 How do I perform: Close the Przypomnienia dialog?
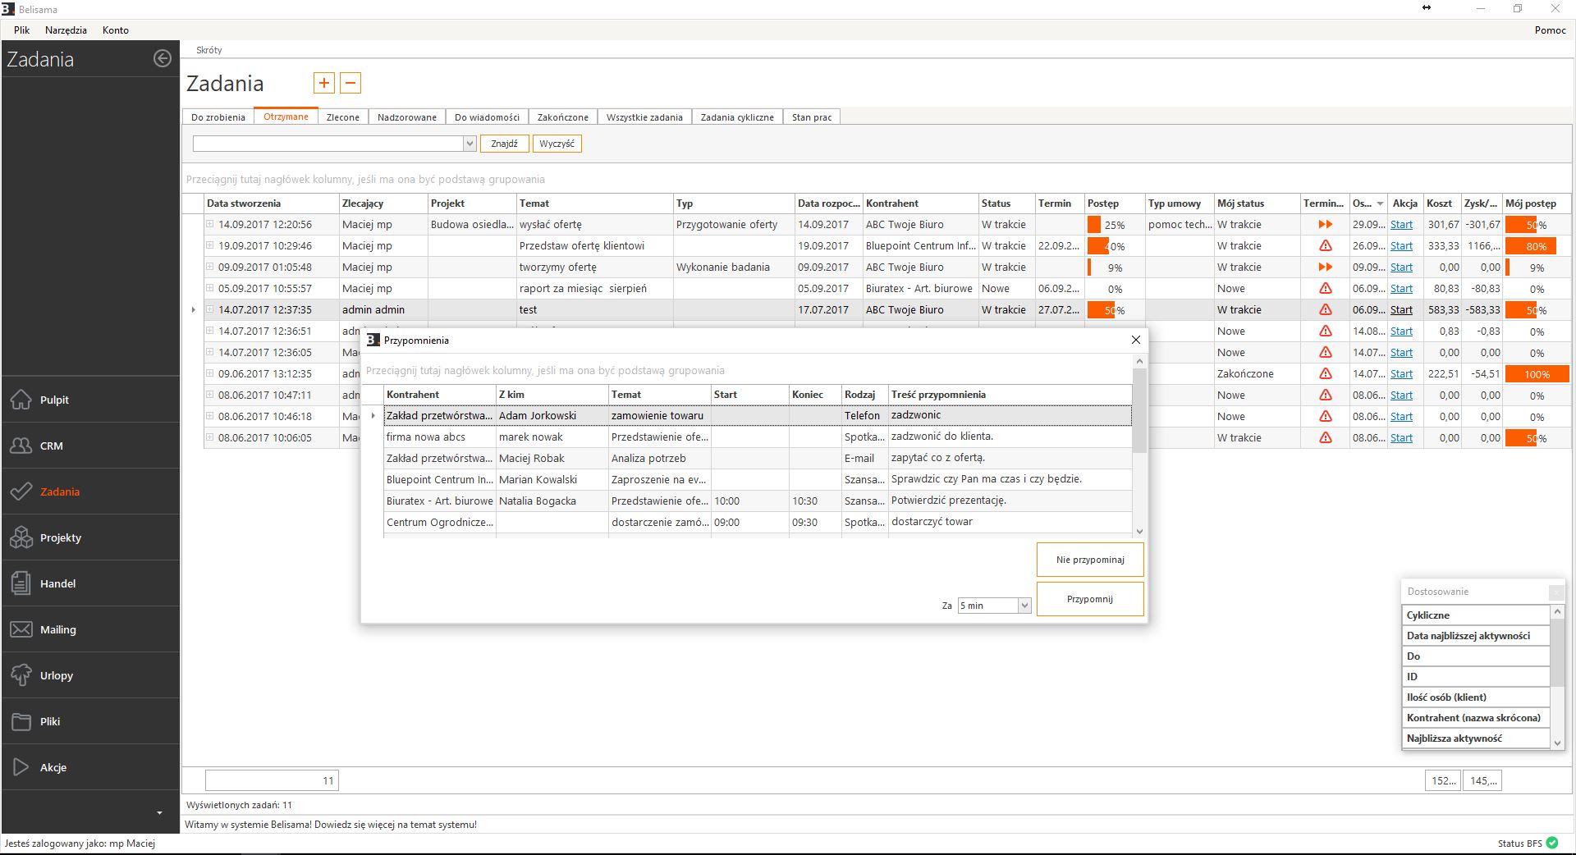[1135, 340]
